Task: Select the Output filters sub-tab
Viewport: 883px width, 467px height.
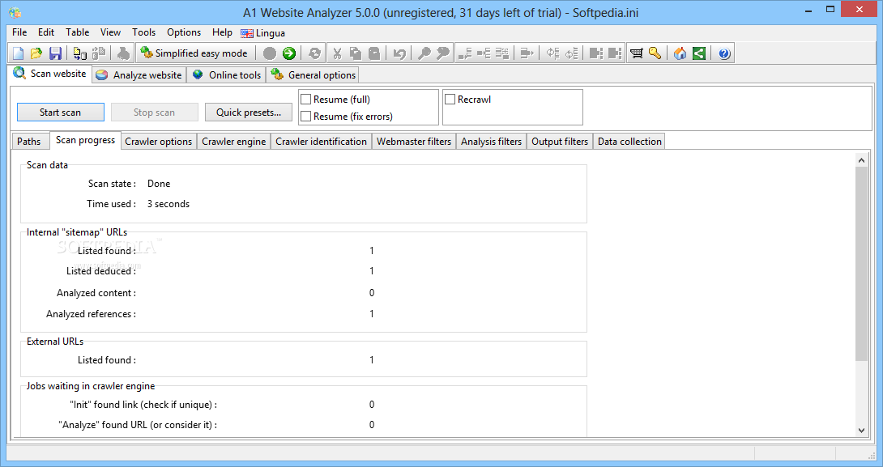Action: [x=560, y=141]
